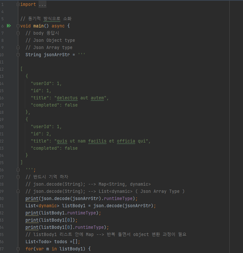Click 'print' on the print(listBody1[0]); line
The image size is (243, 253).
pyautogui.click(x=32, y=220)
